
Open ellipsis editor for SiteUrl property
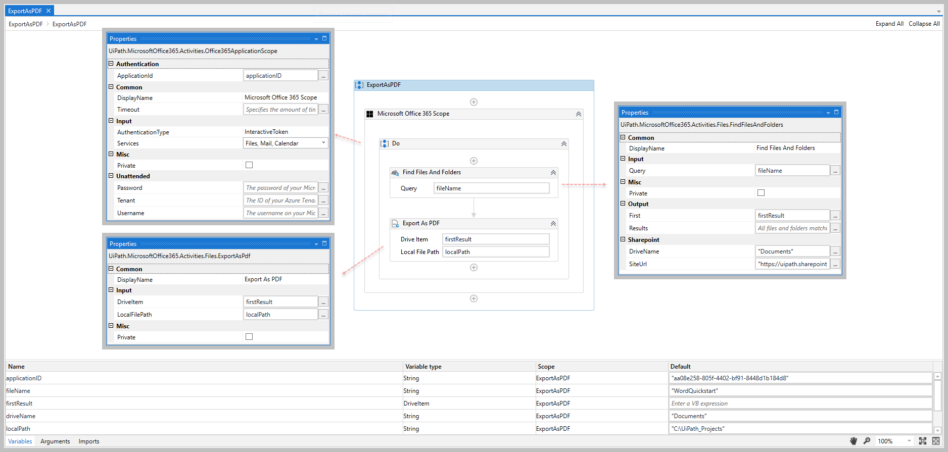coord(835,264)
